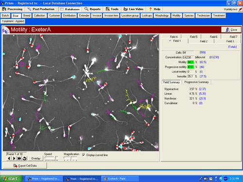
Task: Open the Progressive Summary tab
Action: 196,82
